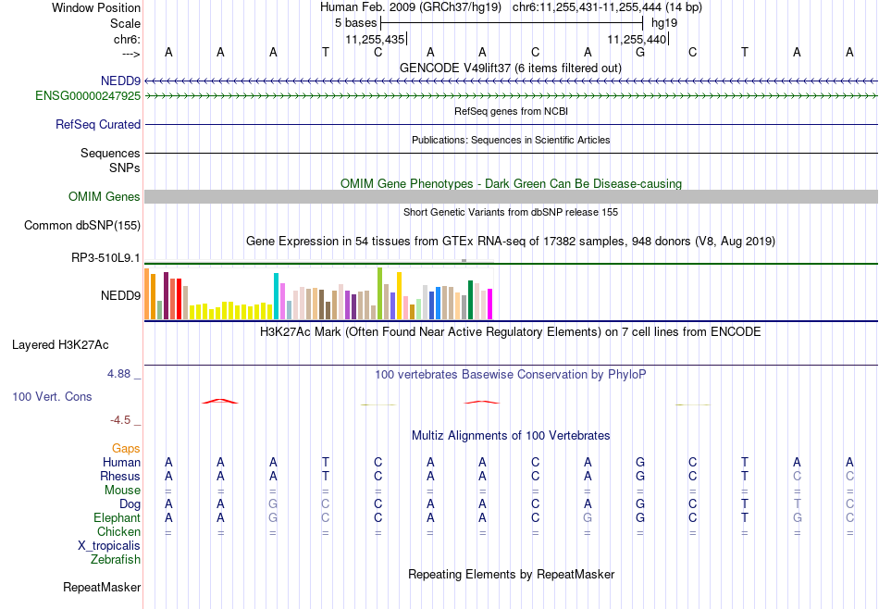
Task: Click the OMIM Genes gray bar
Action: pos(512,196)
